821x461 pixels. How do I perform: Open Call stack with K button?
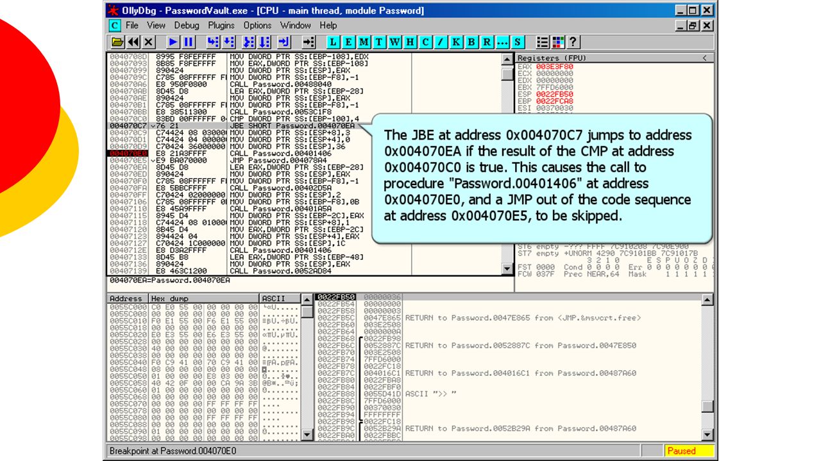coord(456,42)
